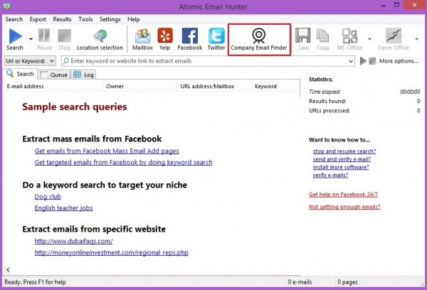This screenshot has height=290, width=427.
Task: Open the Mailbox extraction tool
Action: (x=142, y=36)
